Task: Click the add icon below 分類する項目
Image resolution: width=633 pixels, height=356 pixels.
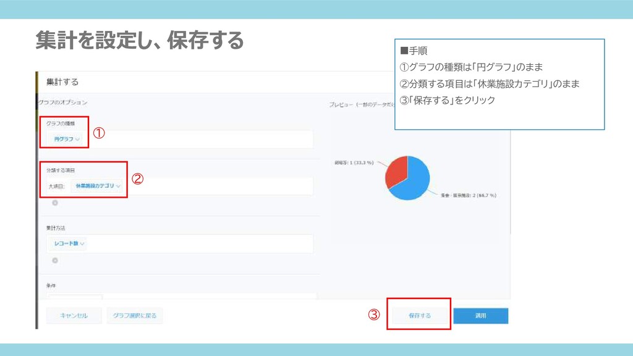Action: click(55, 203)
